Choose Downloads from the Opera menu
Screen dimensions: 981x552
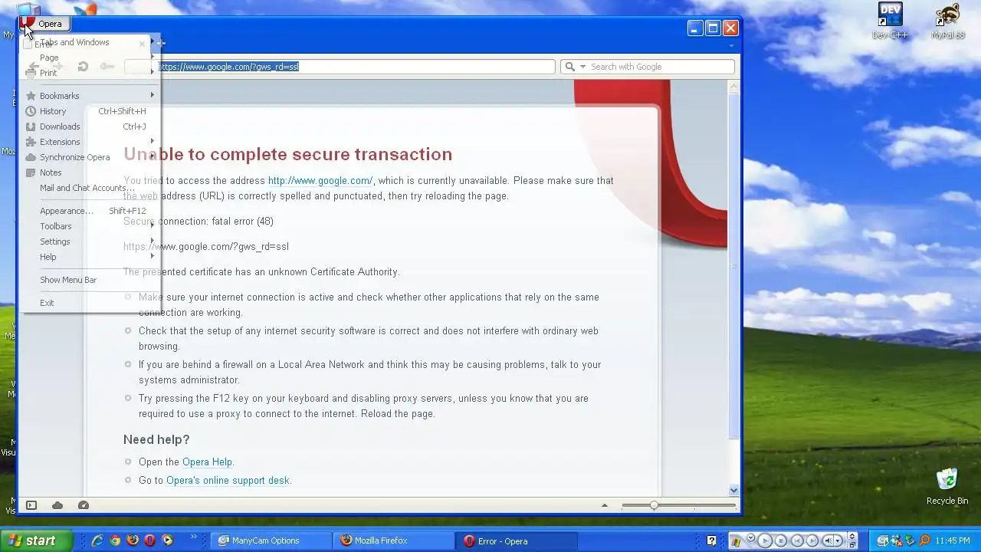tap(90, 127)
